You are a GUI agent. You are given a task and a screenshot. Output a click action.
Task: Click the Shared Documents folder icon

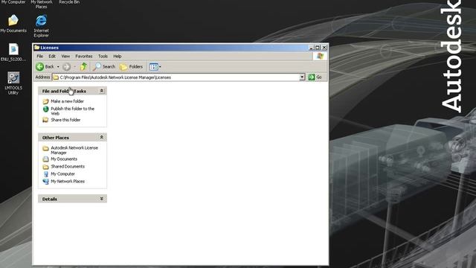[x=45, y=167]
